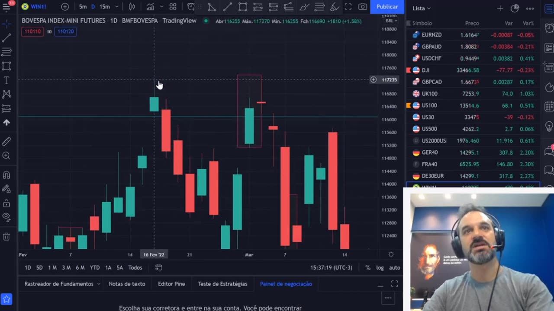Activate the zoom in magnifier tool
Screen dimensions: 554x311
click(6, 155)
